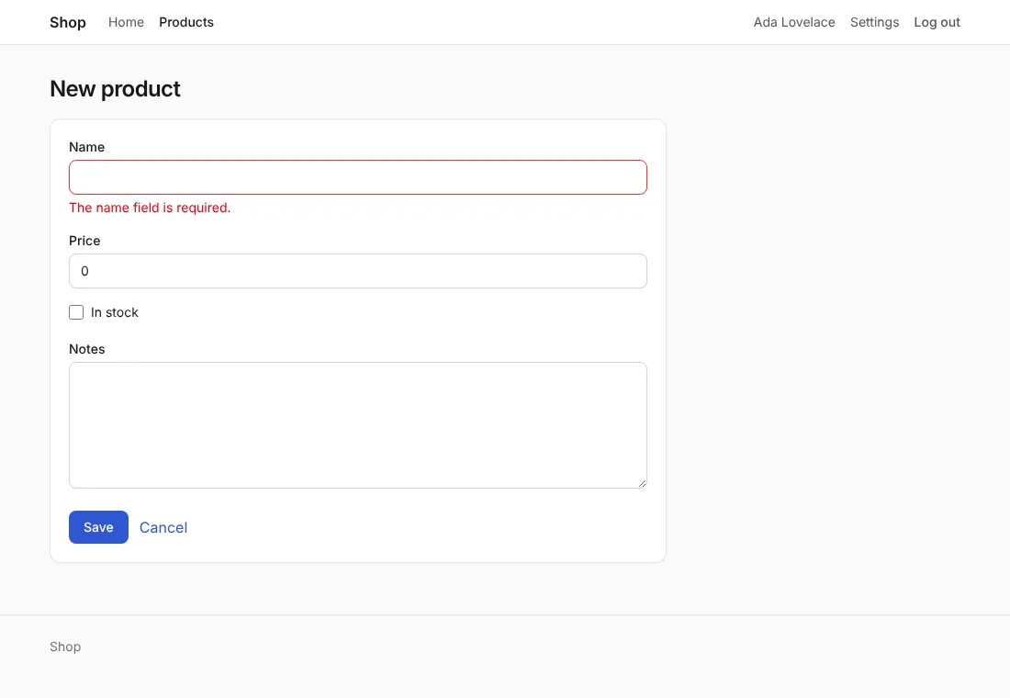Save the new product
1010x698 pixels.
pyautogui.click(x=98, y=527)
